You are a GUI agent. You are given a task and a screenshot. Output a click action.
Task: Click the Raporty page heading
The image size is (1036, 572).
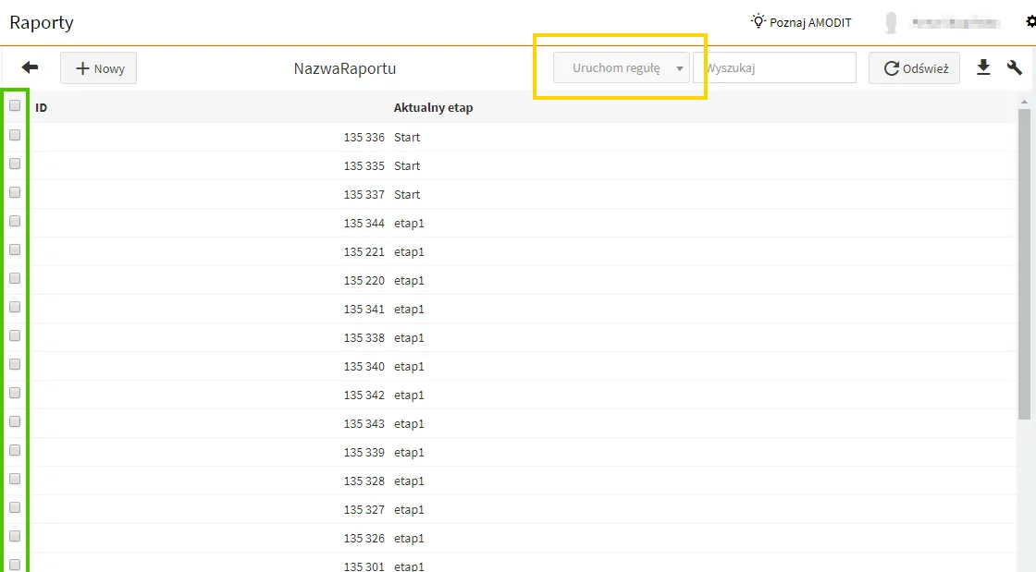pyautogui.click(x=42, y=22)
